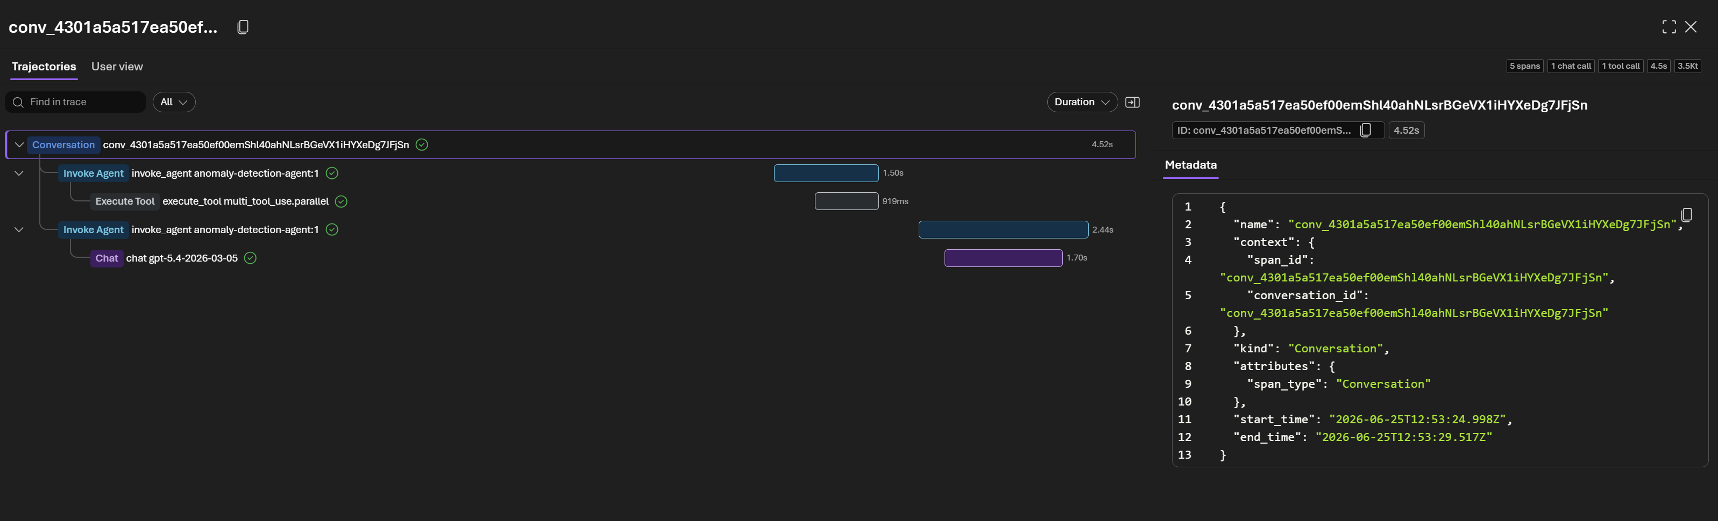Collapse the first Invoke Agent span

click(x=19, y=173)
